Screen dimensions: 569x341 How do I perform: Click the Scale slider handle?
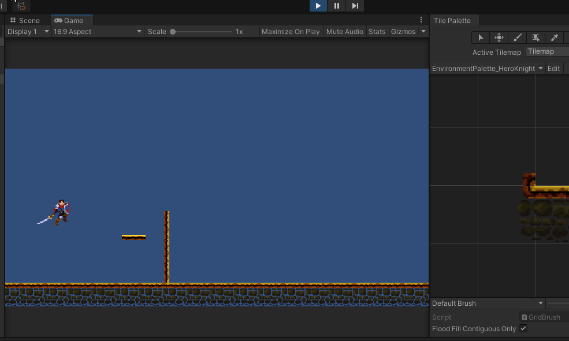pos(173,32)
